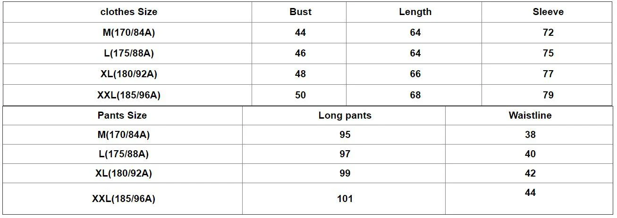Viewport: 617px width, 218px height.
Task: Click the Long pants value 101
Action: tap(345, 199)
